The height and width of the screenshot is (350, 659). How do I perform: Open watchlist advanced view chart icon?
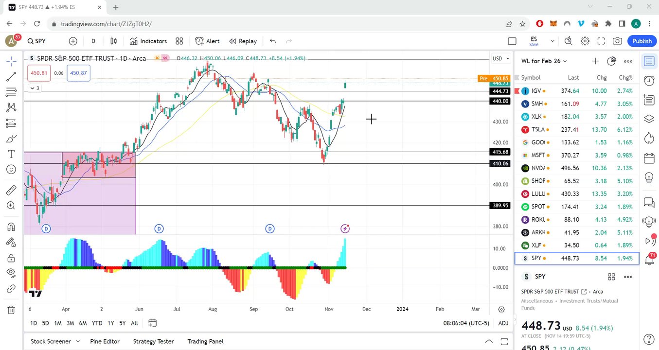click(612, 61)
